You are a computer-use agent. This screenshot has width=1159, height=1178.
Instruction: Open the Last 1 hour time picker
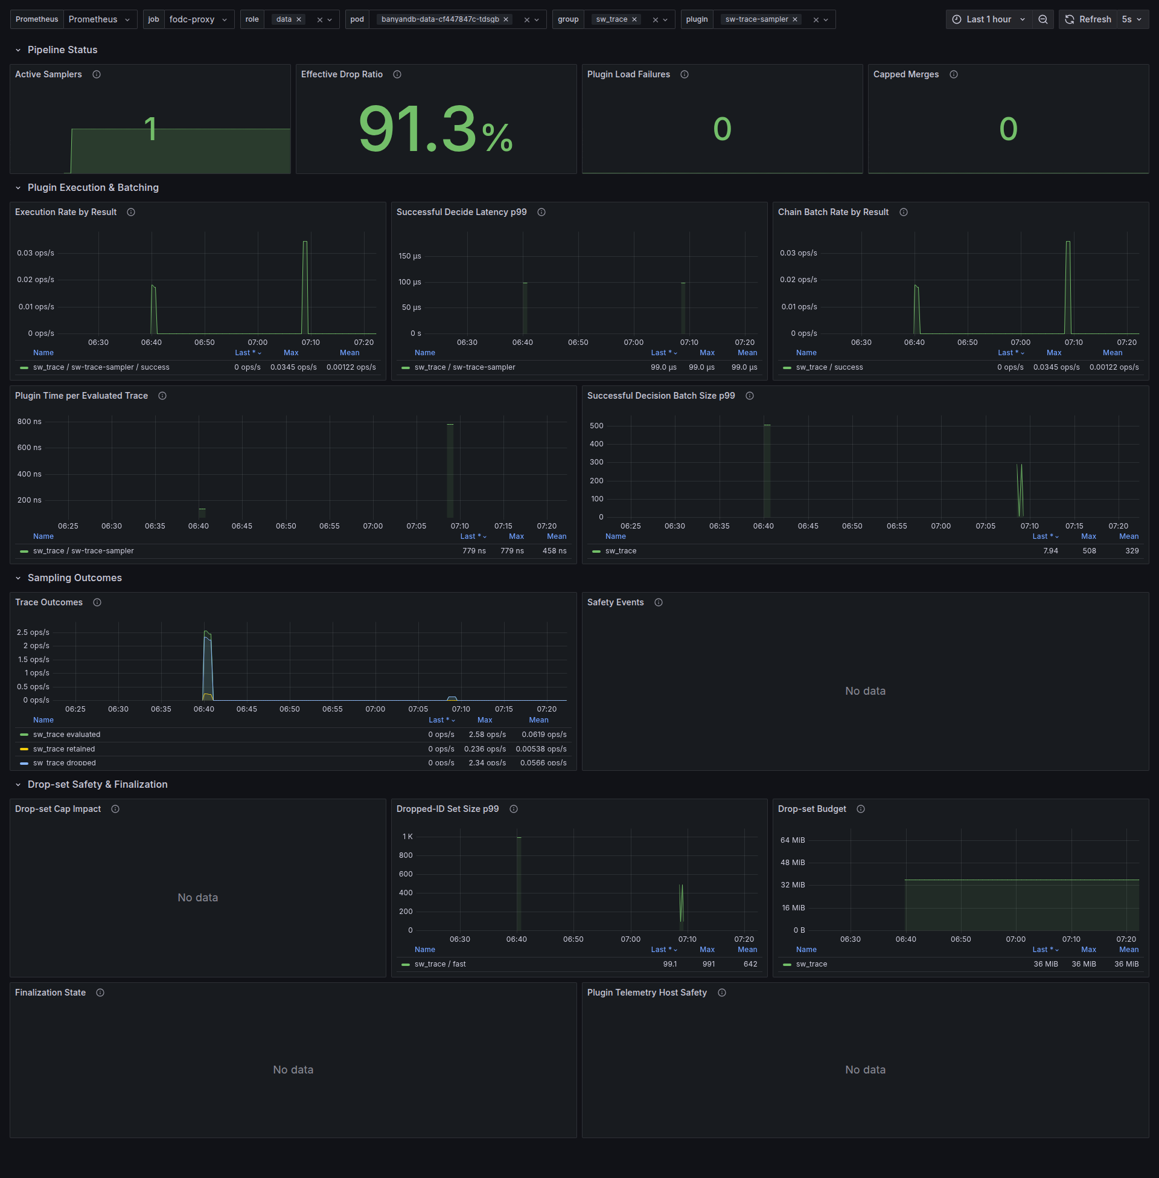click(x=990, y=19)
